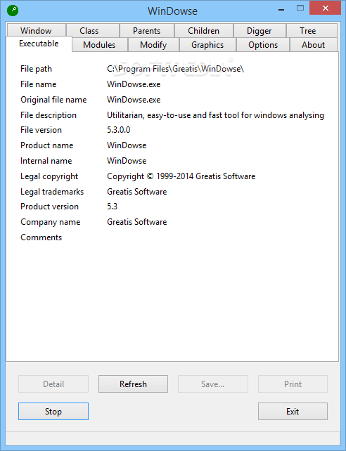Click the disabled Print button
The height and width of the screenshot is (451, 346).
point(293,384)
